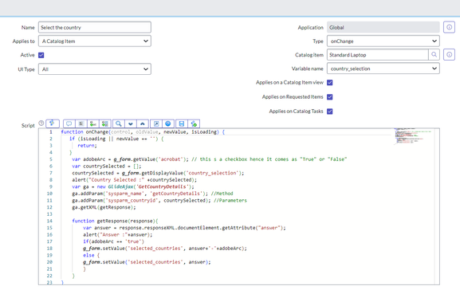Click the find next down-arrow icon

(x=131, y=123)
